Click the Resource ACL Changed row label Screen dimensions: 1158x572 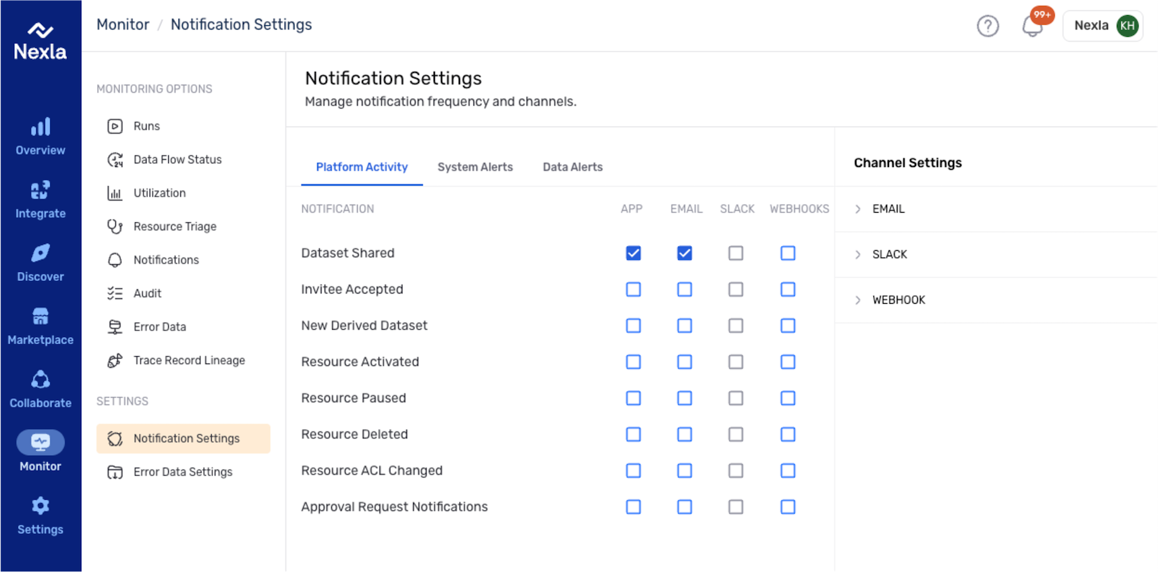(x=372, y=471)
